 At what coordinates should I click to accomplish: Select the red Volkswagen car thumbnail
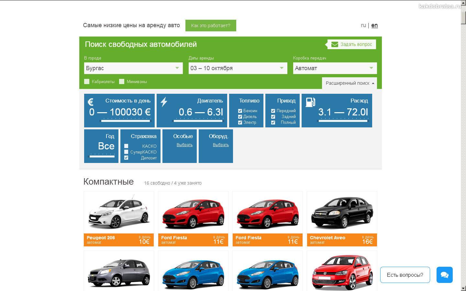[x=342, y=273]
